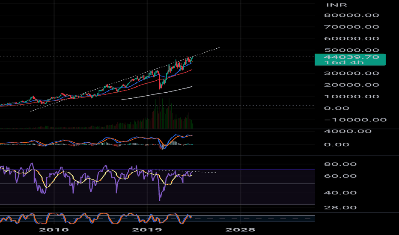Click the 40.00 RSI axis label
The height and width of the screenshot is (235, 399).
coord(340,193)
